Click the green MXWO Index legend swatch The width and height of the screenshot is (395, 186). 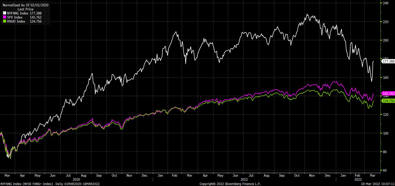coord(4,21)
